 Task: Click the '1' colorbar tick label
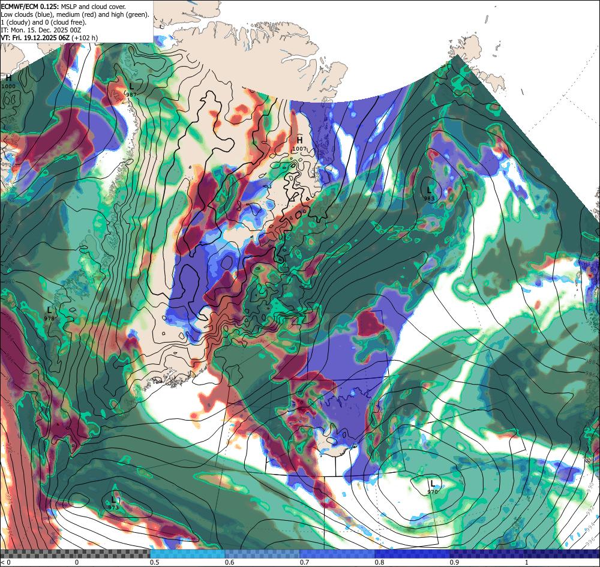click(x=527, y=562)
